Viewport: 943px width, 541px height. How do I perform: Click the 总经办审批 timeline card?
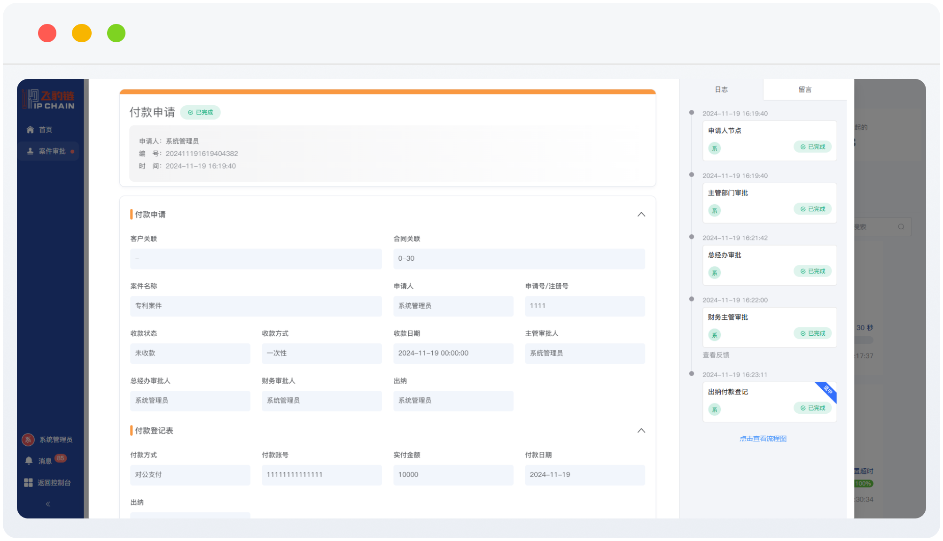click(769, 265)
